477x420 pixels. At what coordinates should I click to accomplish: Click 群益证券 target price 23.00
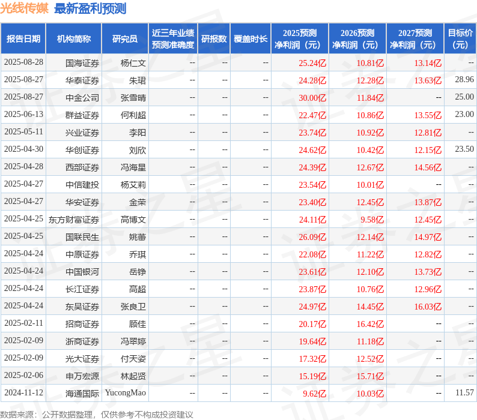464,114
